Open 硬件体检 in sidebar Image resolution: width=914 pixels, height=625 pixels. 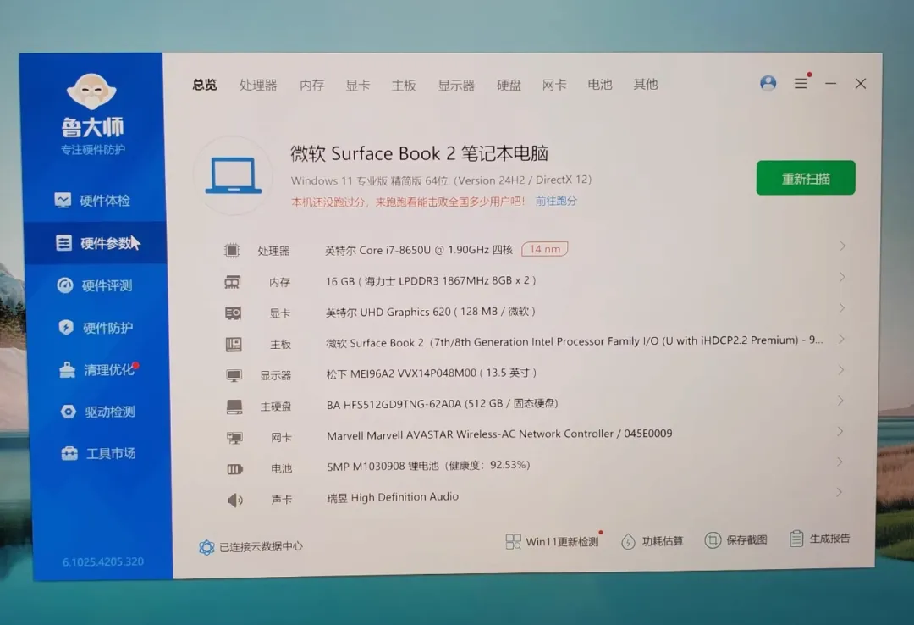pos(93,201)
